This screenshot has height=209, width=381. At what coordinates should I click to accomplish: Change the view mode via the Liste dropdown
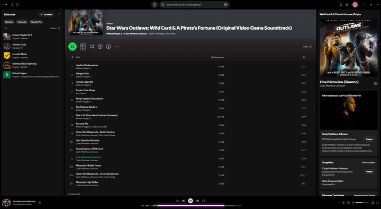307,47
